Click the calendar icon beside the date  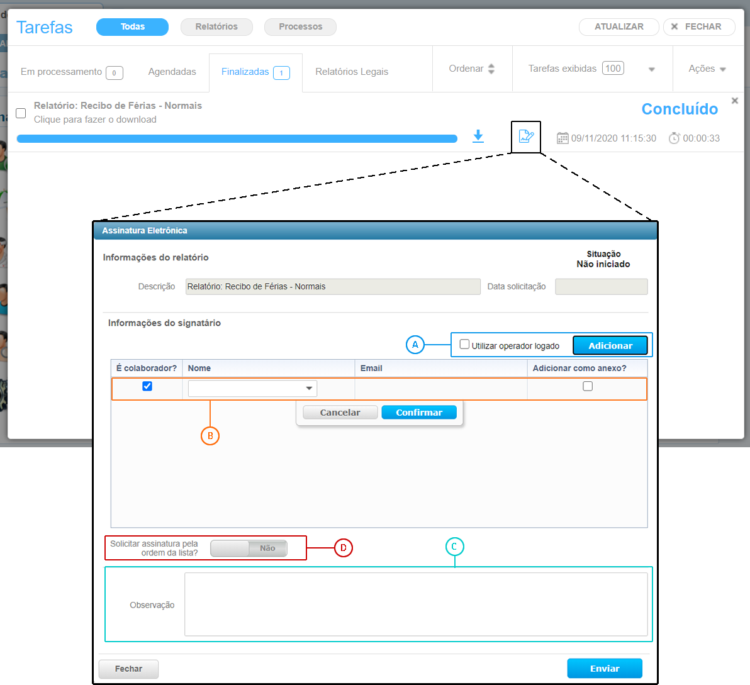(562, 138)
